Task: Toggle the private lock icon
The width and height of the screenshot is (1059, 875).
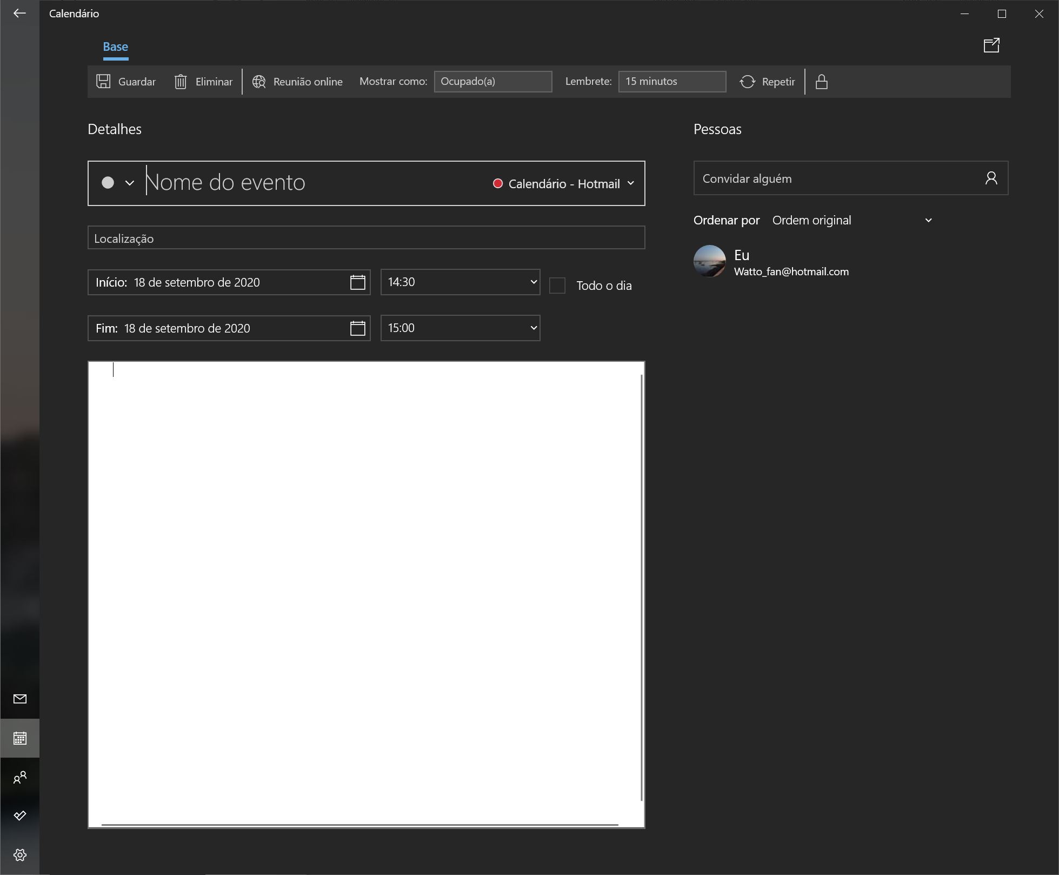Action: pos(822,82)
